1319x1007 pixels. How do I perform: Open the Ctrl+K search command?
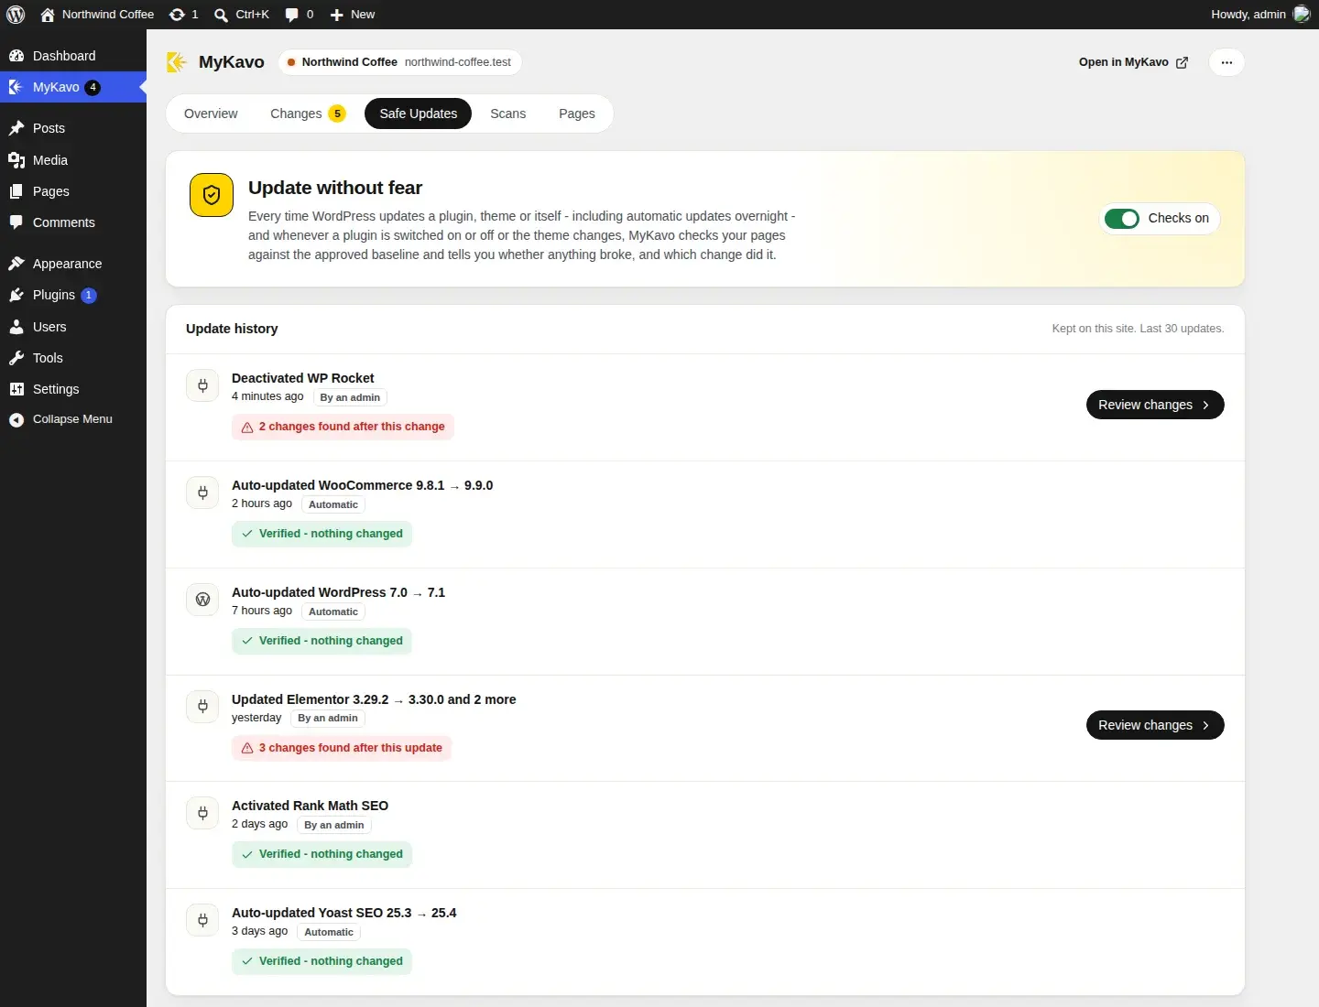pyautogui.click(x=242, y=15)
